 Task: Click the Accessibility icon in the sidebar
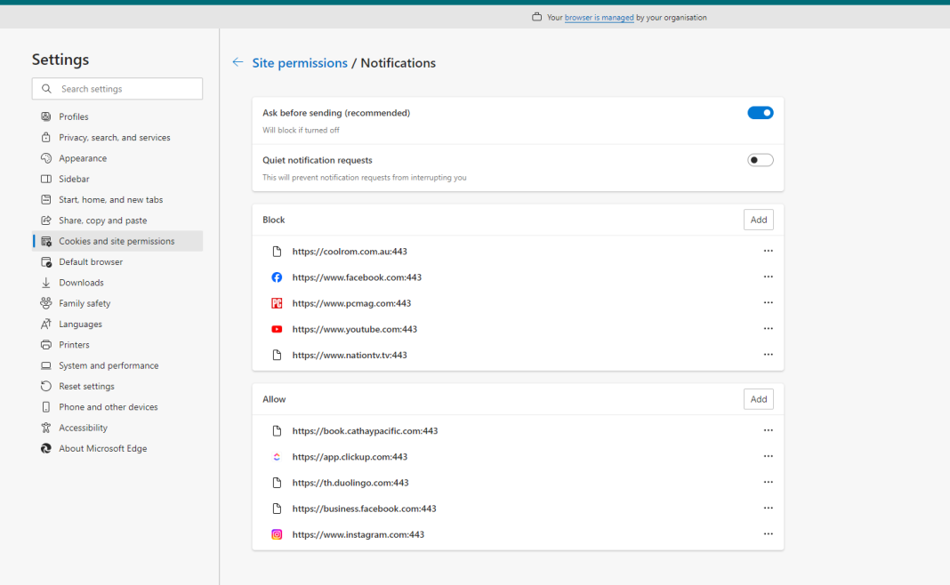(x=45, y=427)
